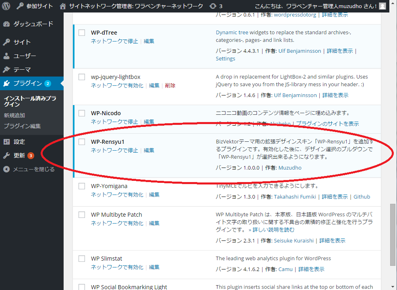The width and height of the screenshot is (397, 290).
Task: Open the WordPress logo menu
Action: pyautogui.click(x=6, y=6)
